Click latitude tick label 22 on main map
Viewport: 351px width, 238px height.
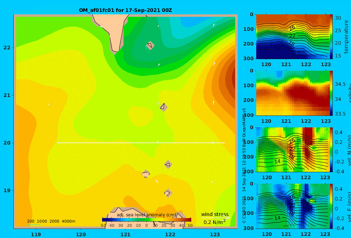7,48
